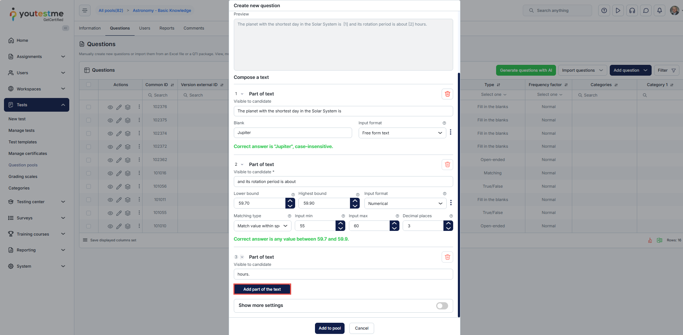Expand the Testing center sidebar section
This screenshot has height=335, width=683.
36,202
